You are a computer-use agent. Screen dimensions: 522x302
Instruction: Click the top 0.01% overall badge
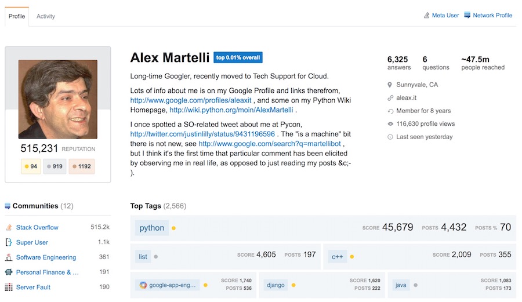pyautogui.click(x=238, y=57)
